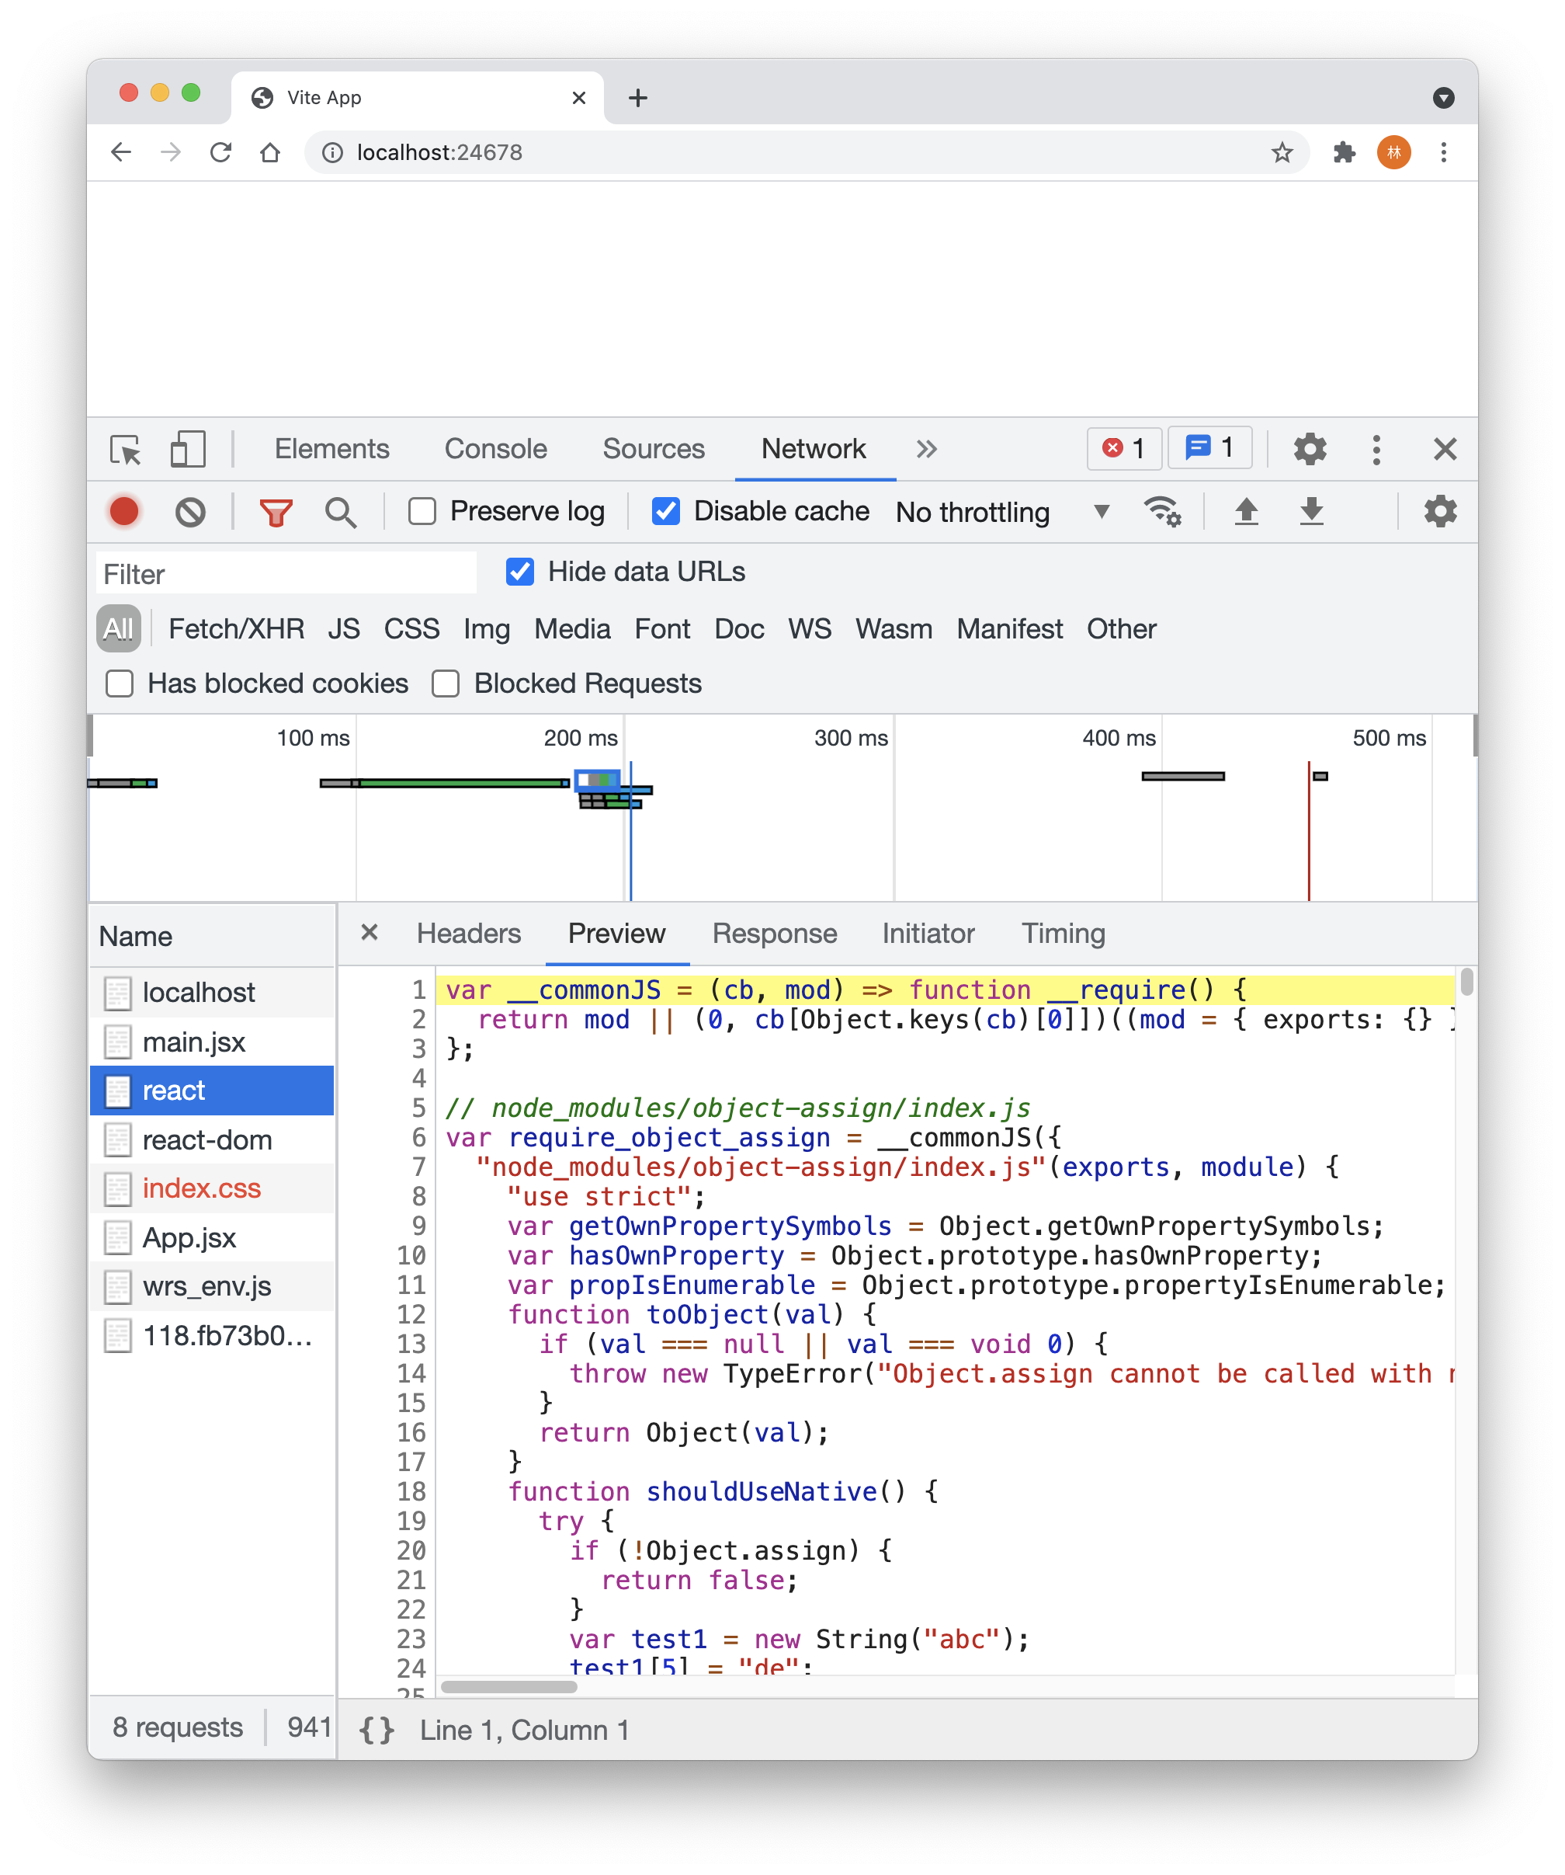Image resolution: width=1565 pixels, height=1875 pixels.
Task: Filter by Img requests
Action: pos(486,629)
